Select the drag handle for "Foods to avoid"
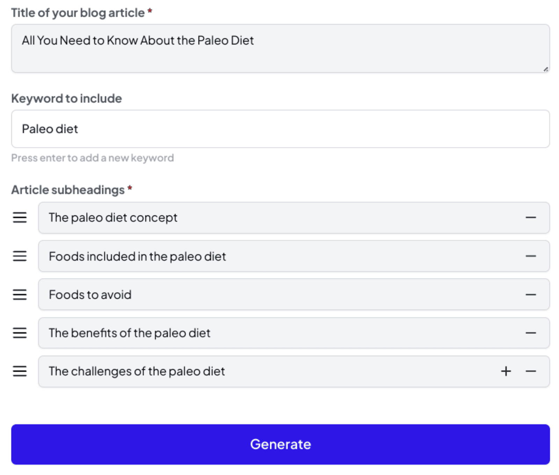This screenshot has height=475, width=559. point(20,295)
